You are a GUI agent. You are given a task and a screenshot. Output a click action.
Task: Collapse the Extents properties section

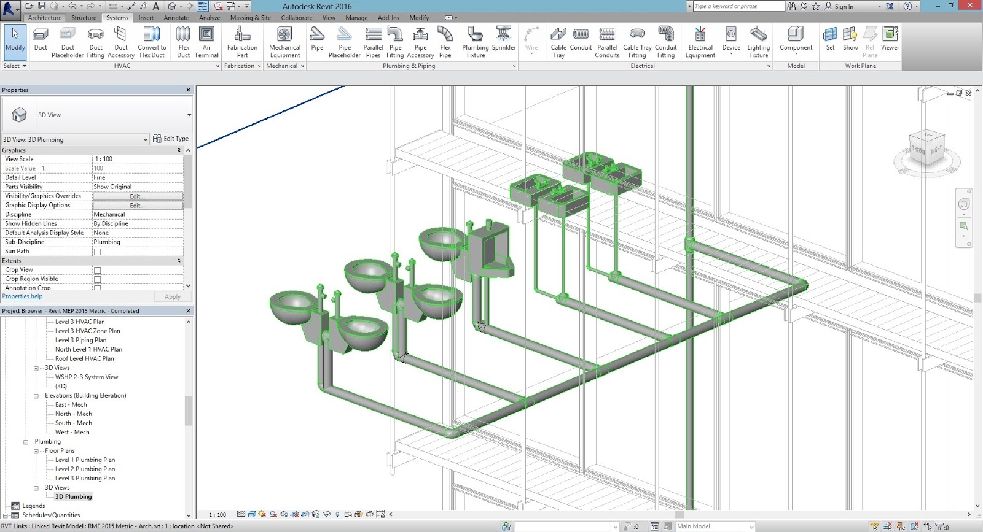coord(179,261)
